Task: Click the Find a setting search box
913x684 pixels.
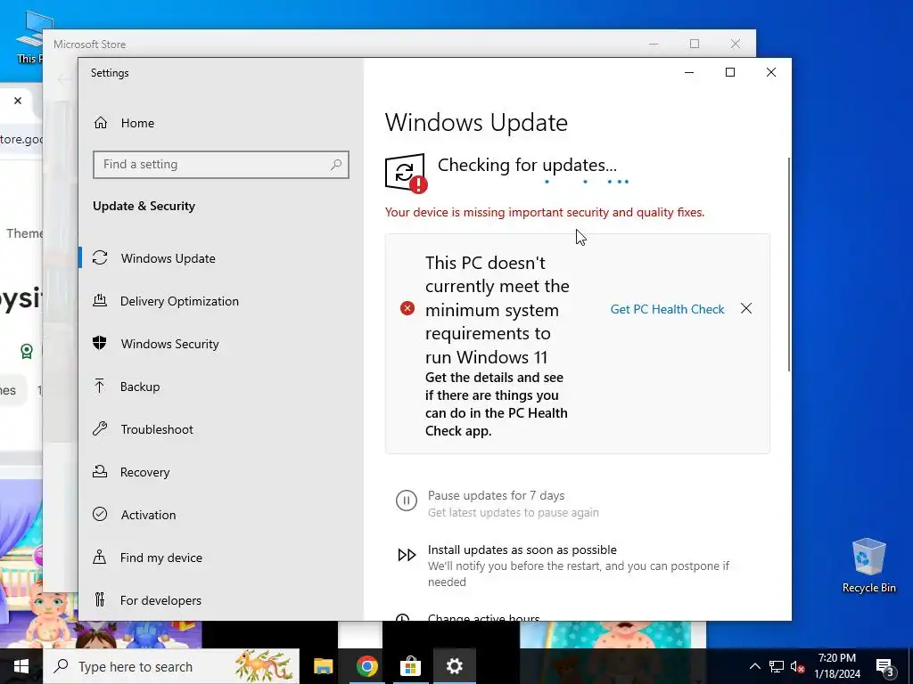Action: 221,165
